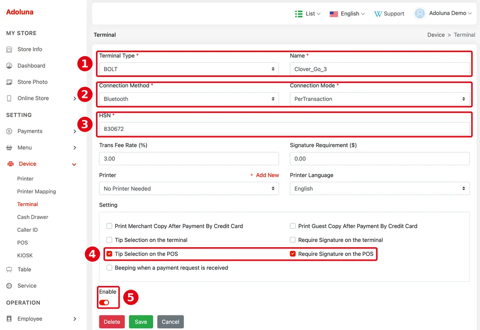
Task: Click the Store Info shop icon
Action: 9,50
